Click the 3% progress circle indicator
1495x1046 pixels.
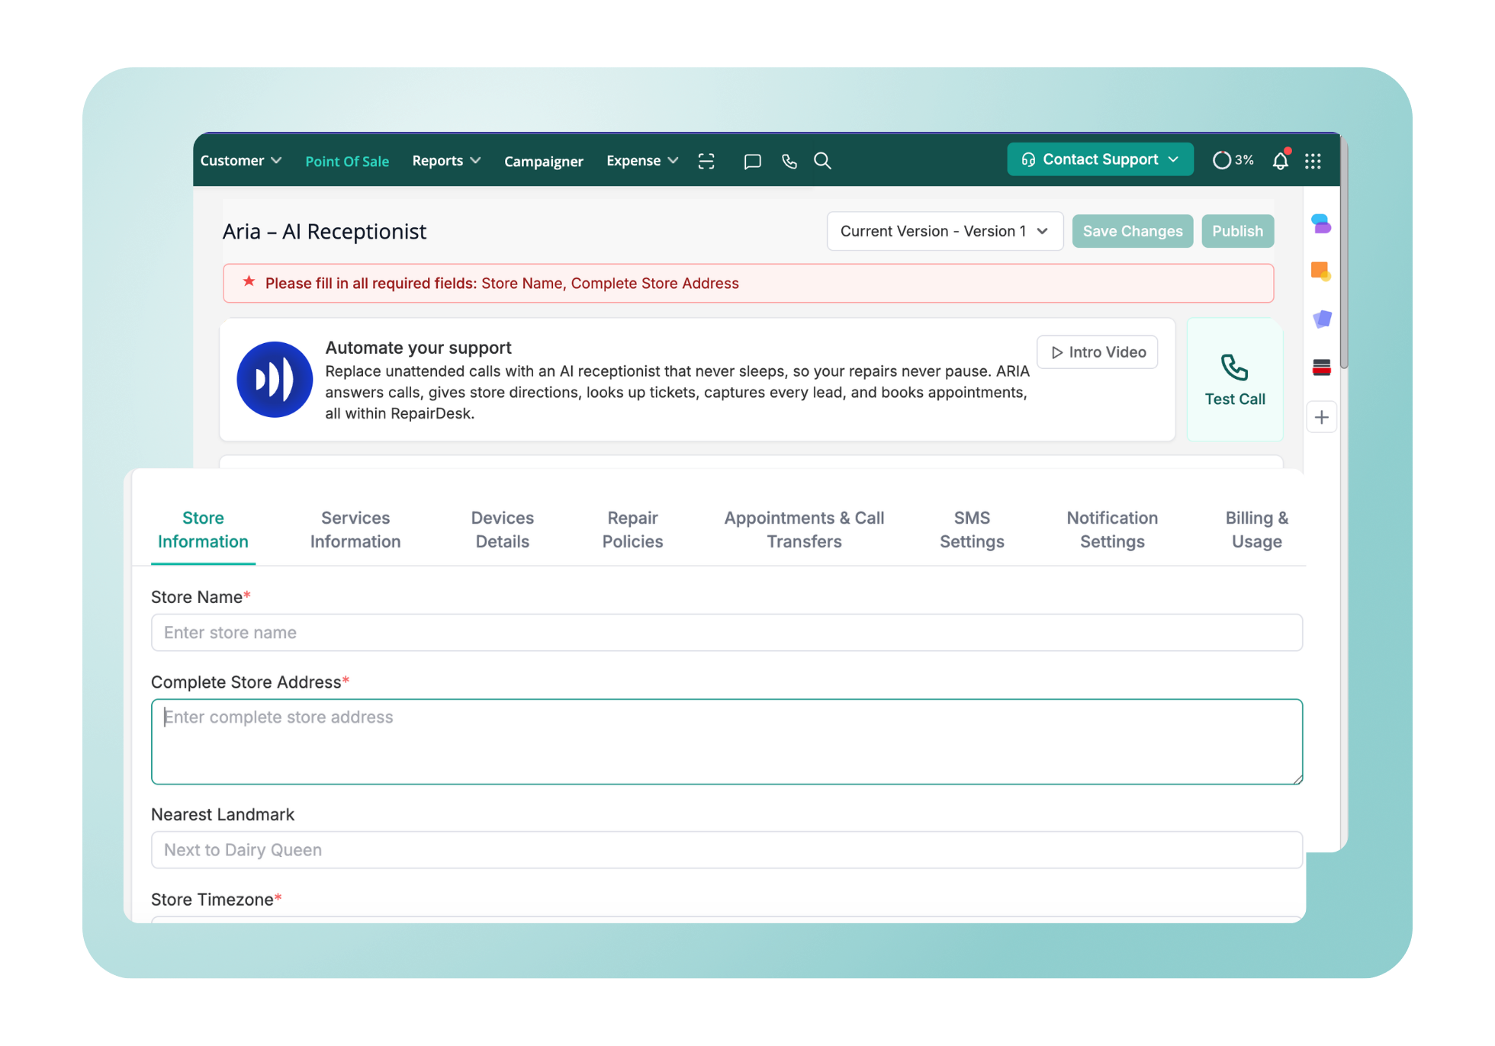pyautogui.click(x=1233, y=160)
